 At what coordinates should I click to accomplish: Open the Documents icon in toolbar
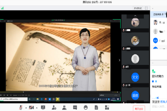point(96,107)
